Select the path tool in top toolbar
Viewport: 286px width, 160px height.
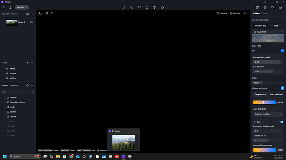click(131, 7)
